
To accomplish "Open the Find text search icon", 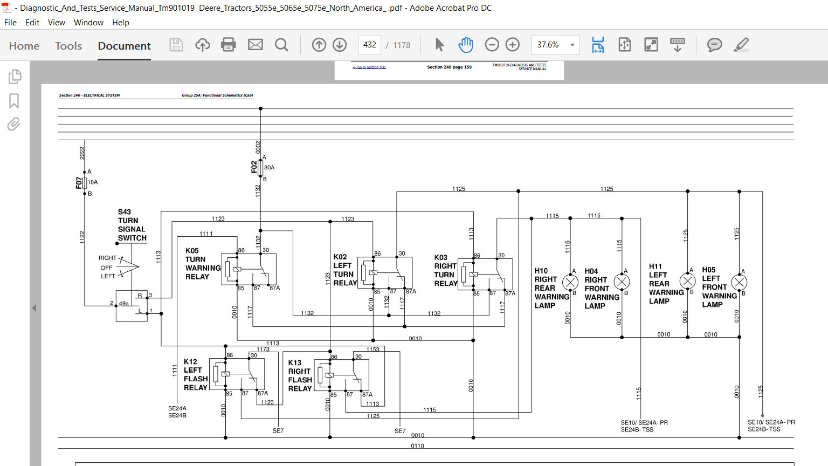I will [281, 45].
